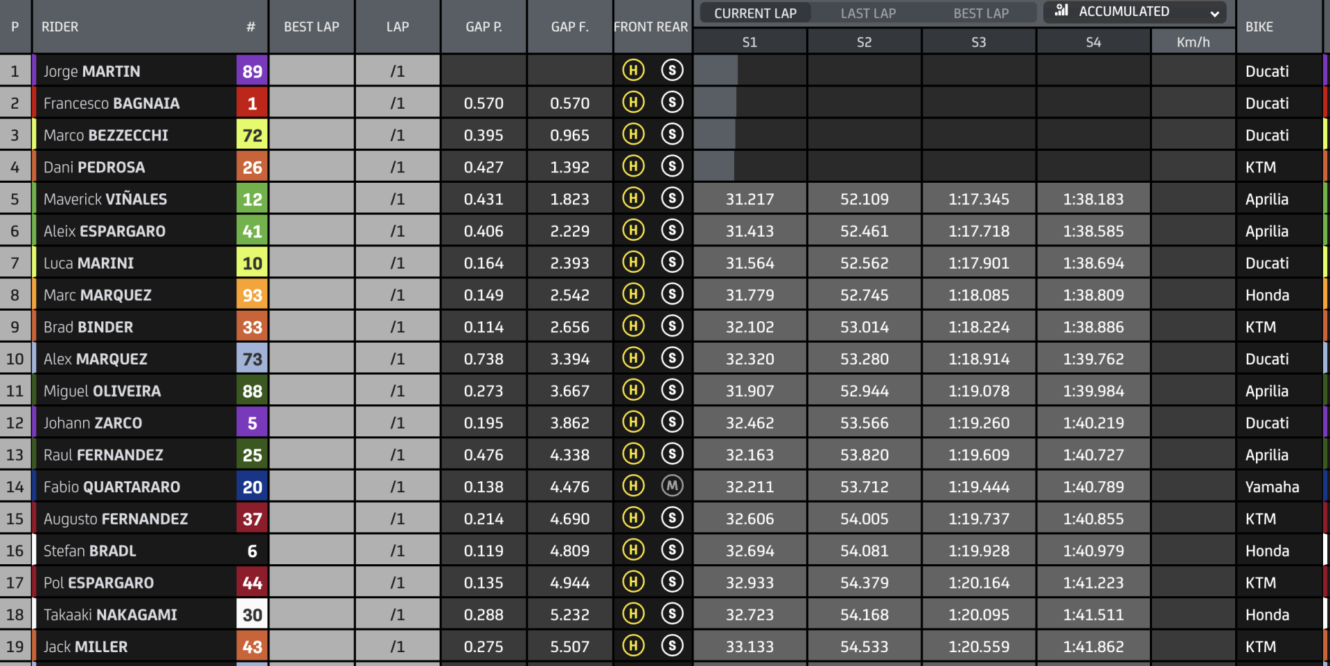The image size is (1330, 666).
Task: Click Pedrosa's front tyre H icon
Action: 633,166
